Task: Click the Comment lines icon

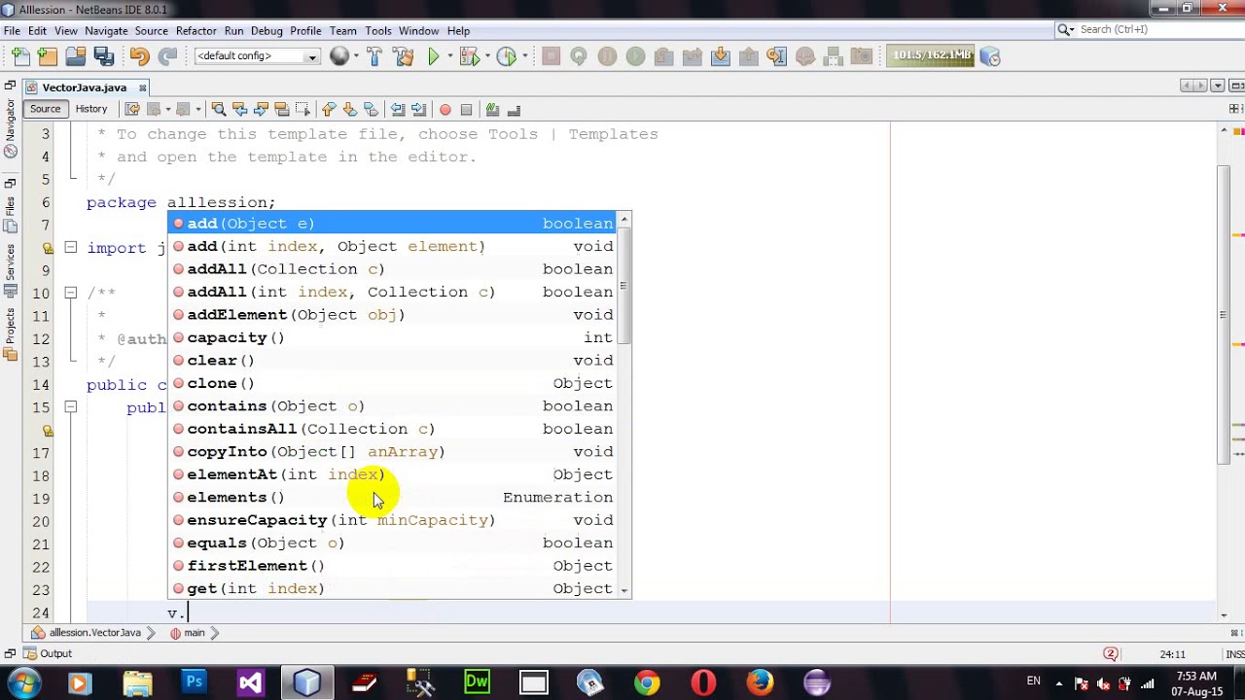Action: (x=492, y=109)
